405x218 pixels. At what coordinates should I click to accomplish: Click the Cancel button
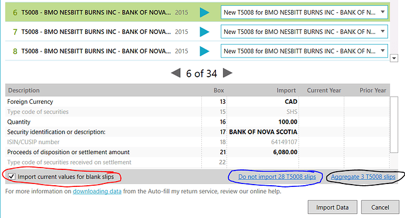[x=380, y=207]
